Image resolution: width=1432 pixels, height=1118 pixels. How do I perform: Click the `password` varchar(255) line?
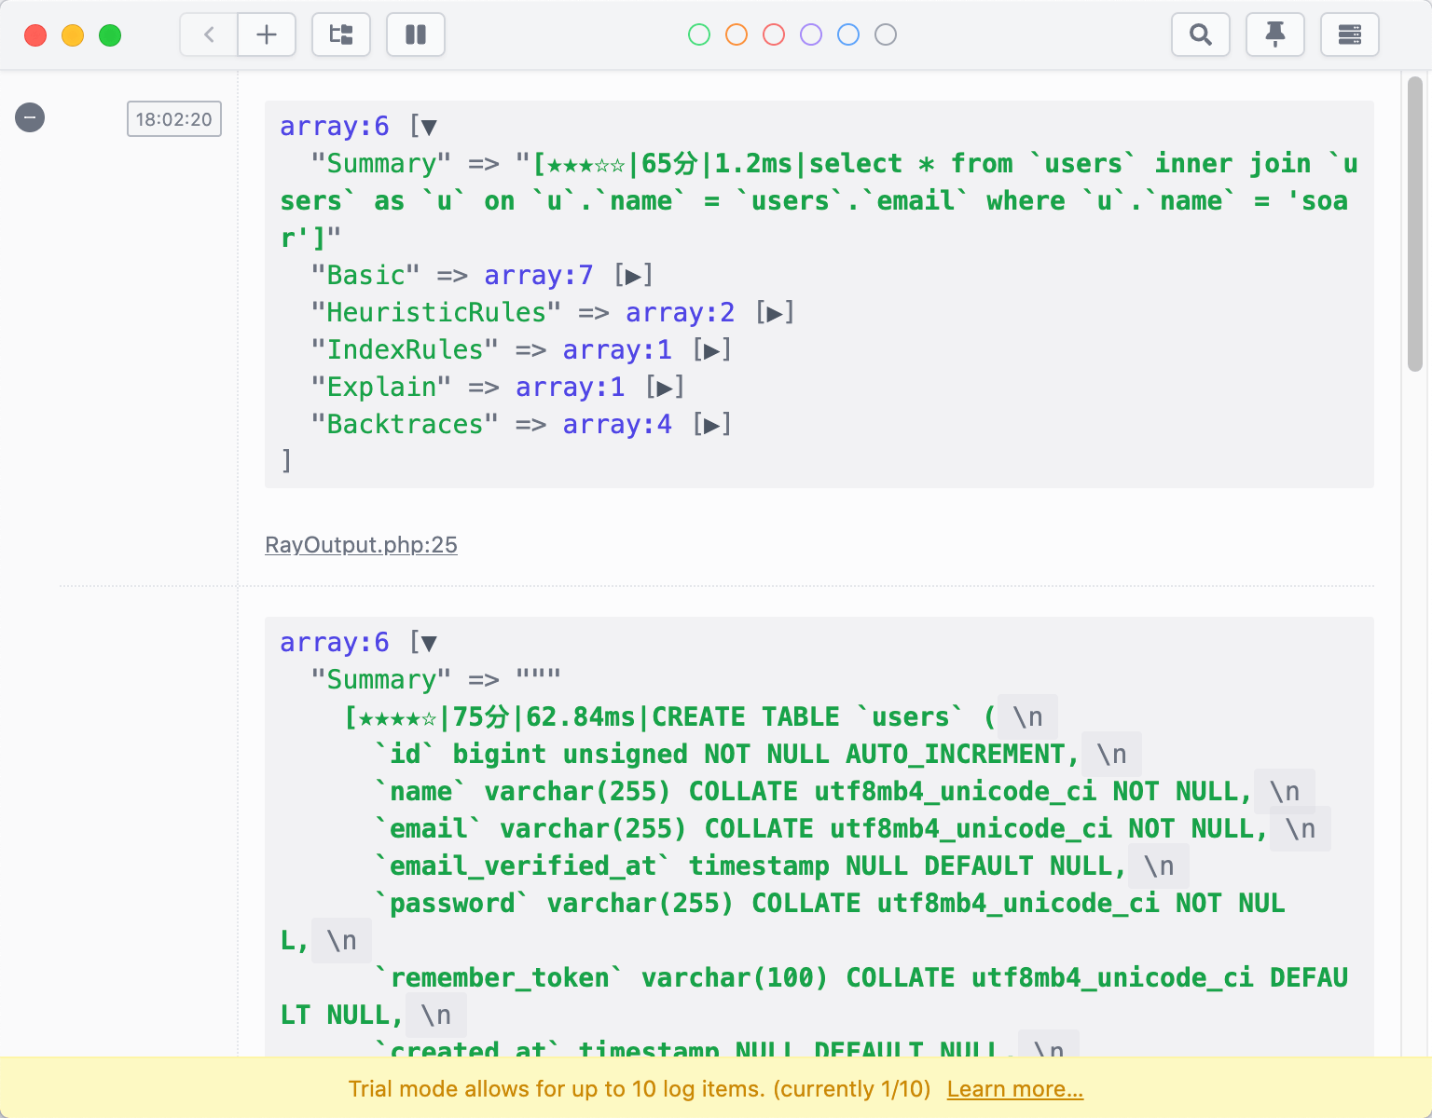click(x=783, y=921)
